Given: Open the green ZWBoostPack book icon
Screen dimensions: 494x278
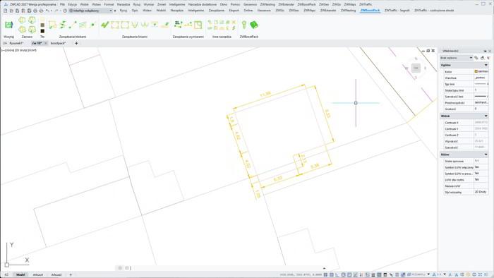Looking at the screenshot, I should [x=253, y=25].
